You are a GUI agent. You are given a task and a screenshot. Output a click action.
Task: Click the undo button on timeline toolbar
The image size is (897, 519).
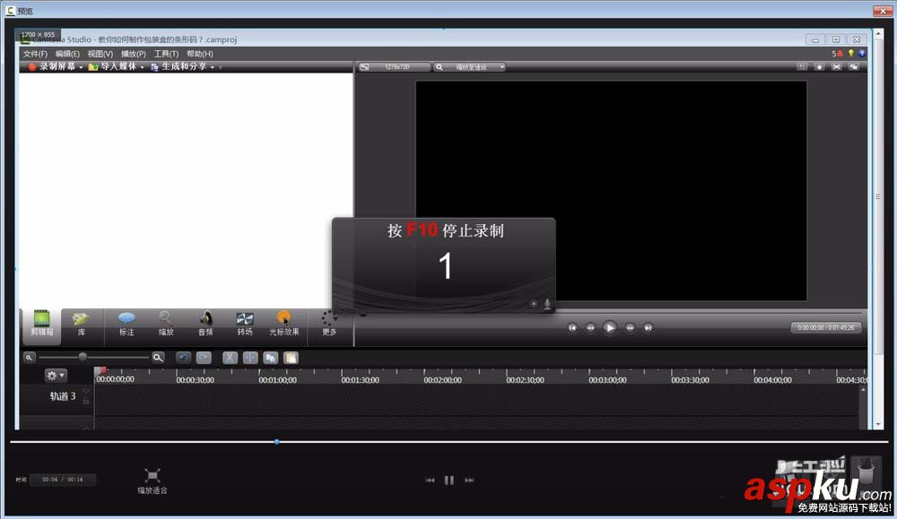tap(183, 358)
